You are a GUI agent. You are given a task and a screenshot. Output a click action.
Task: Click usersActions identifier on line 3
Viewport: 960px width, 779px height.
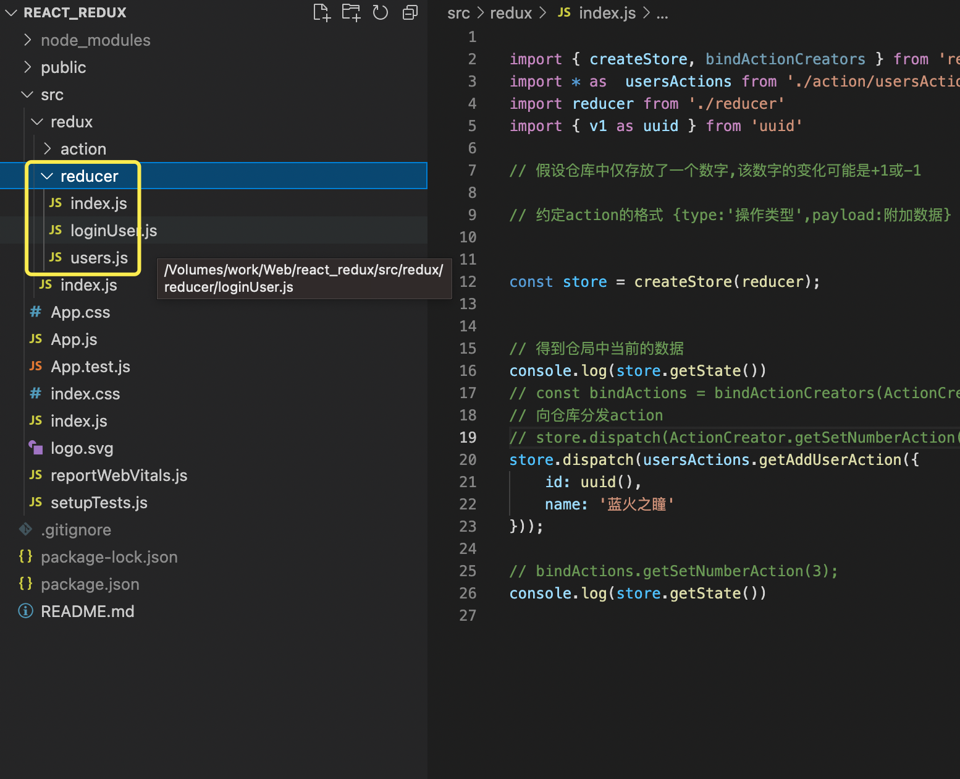click(x=678, y=82)
